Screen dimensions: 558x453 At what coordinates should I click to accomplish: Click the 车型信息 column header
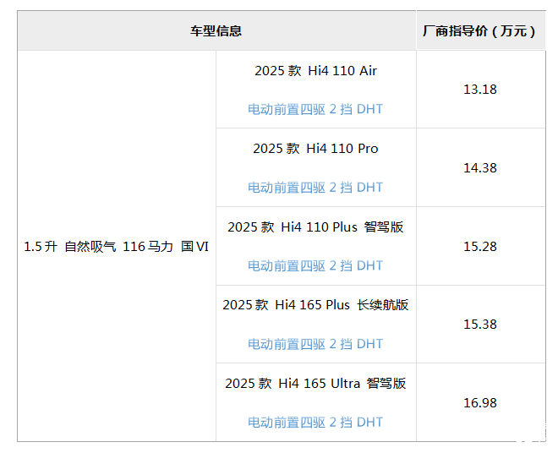[216, 31]
